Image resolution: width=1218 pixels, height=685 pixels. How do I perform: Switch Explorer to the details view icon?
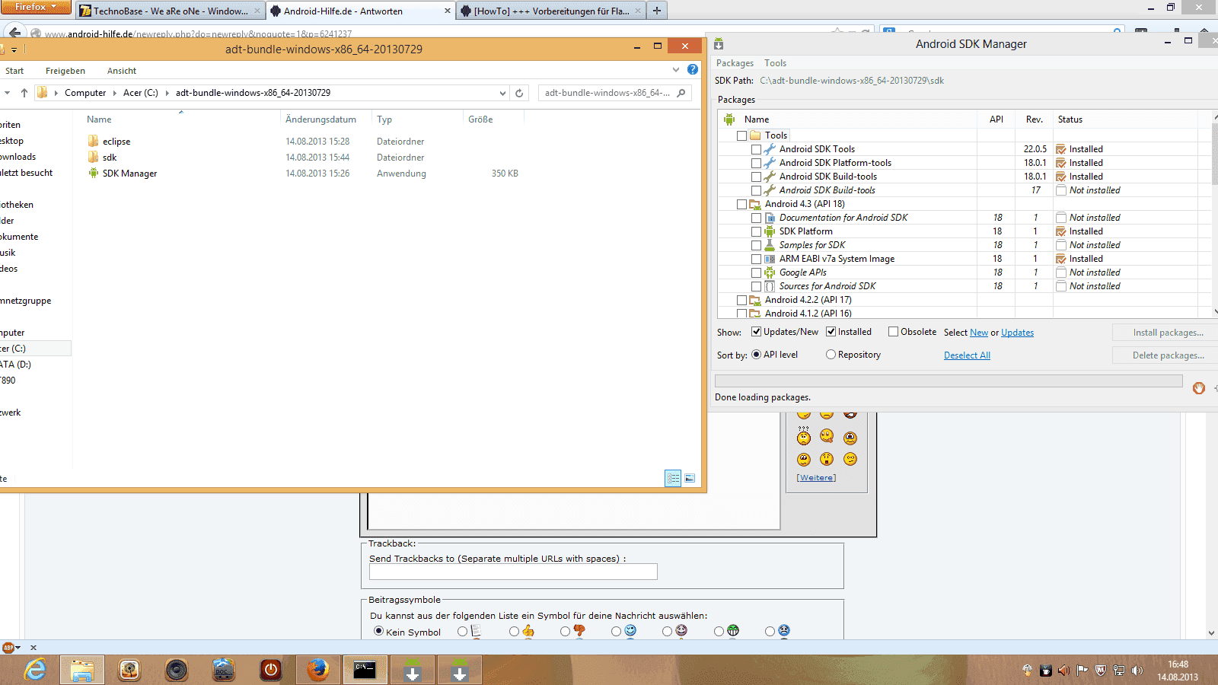click(x=673, y=478)
